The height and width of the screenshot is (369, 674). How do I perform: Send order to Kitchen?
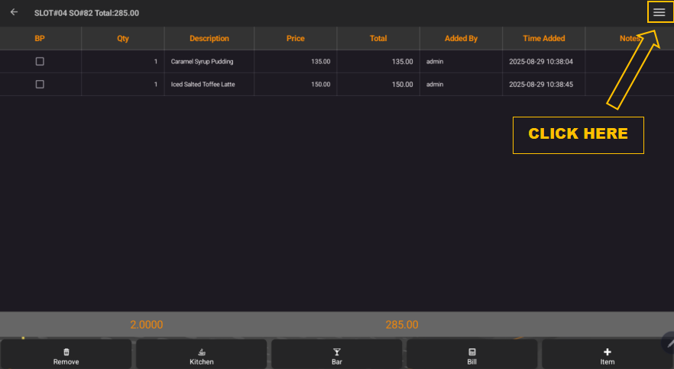click(x=202, y=356)
